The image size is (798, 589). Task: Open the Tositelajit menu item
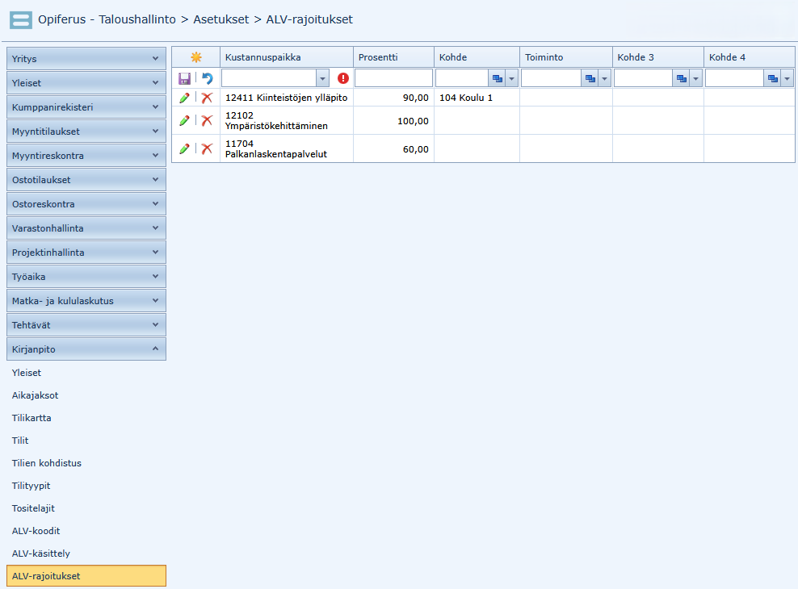pos(33,508)
